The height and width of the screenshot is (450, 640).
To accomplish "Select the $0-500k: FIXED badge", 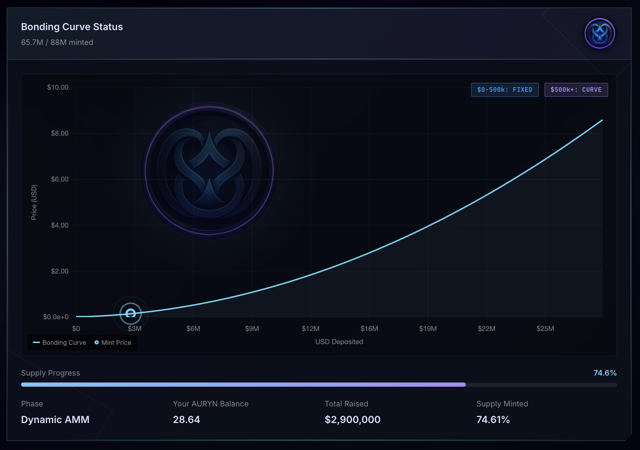I will [x=505, y=90].
